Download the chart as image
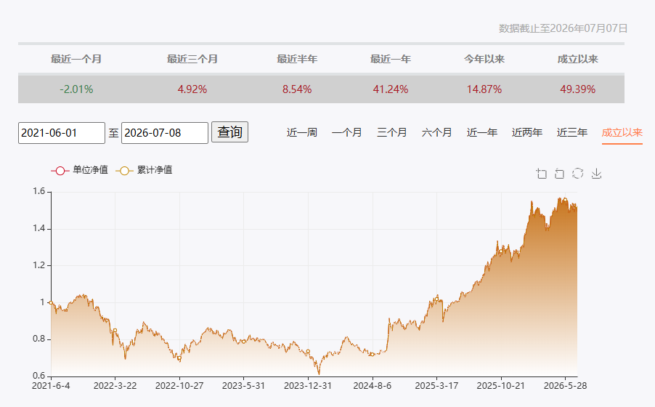 596,174
